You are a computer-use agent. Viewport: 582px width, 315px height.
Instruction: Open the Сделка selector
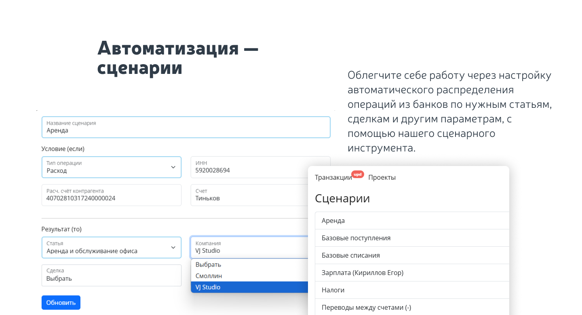click(111, 275)
